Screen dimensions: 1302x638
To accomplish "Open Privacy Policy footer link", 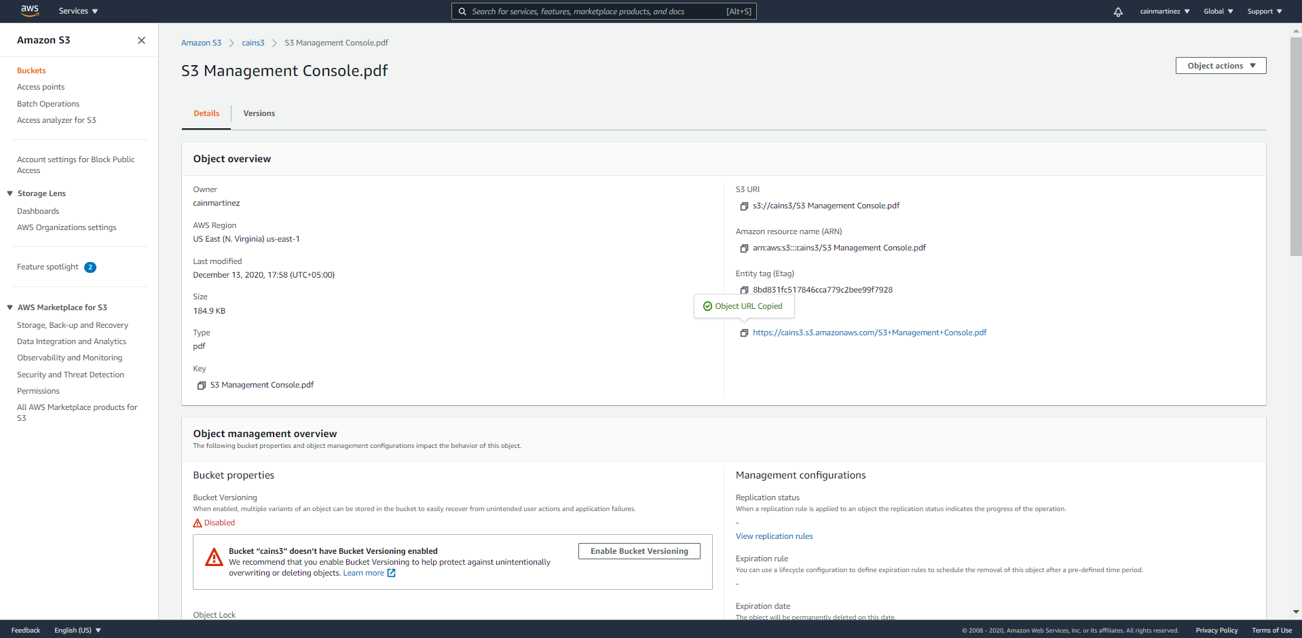I will point(1216,631).
